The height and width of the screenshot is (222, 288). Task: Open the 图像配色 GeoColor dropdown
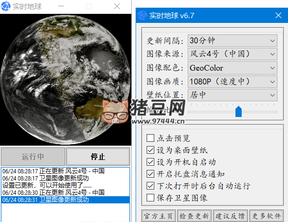232,68
